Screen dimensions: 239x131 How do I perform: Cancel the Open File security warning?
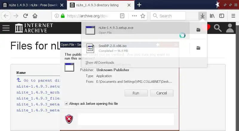coord(162,93)
